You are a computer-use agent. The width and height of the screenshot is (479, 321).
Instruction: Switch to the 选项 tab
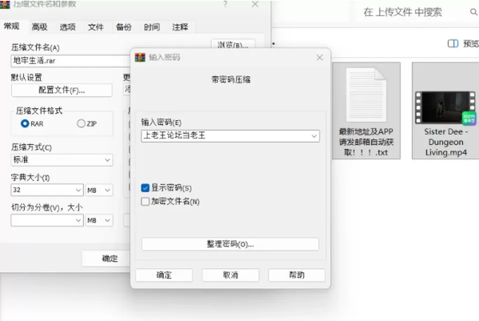[67, 27]
